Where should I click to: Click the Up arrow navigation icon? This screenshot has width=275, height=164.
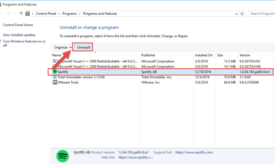[x=21, y=13]
